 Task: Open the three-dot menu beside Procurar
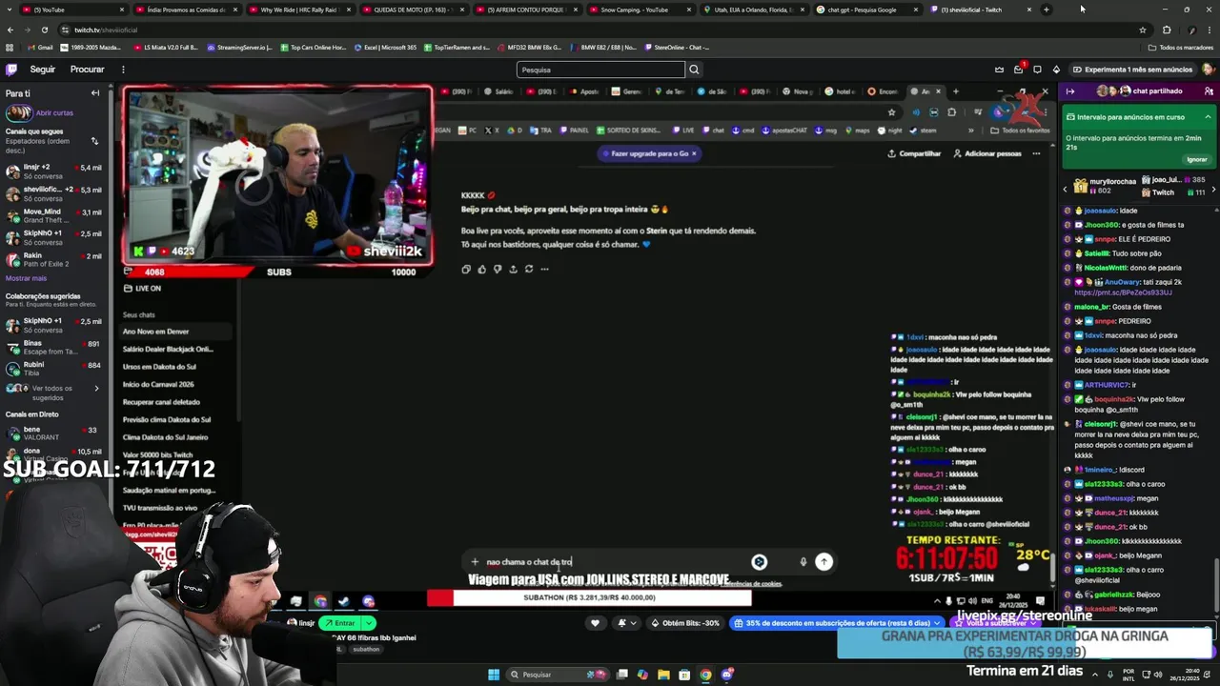(x=123, y=70)
